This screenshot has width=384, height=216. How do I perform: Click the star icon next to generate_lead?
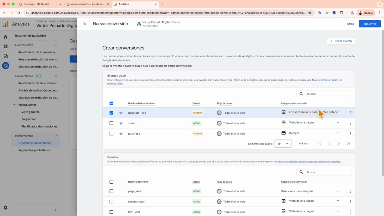(121, 113)
